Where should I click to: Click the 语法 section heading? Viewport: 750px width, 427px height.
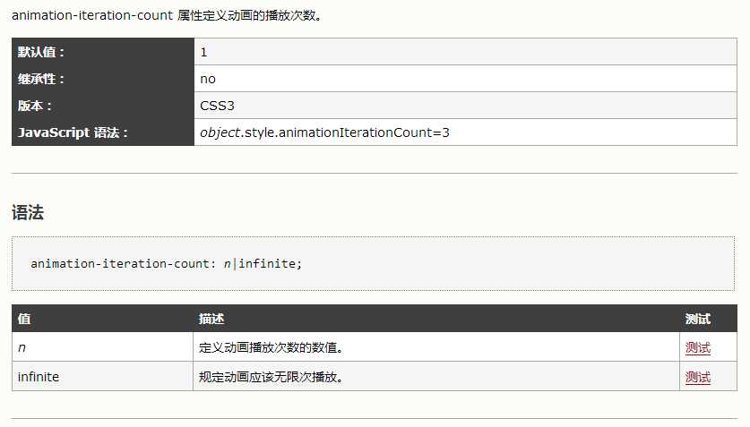(x=28, y=212)
